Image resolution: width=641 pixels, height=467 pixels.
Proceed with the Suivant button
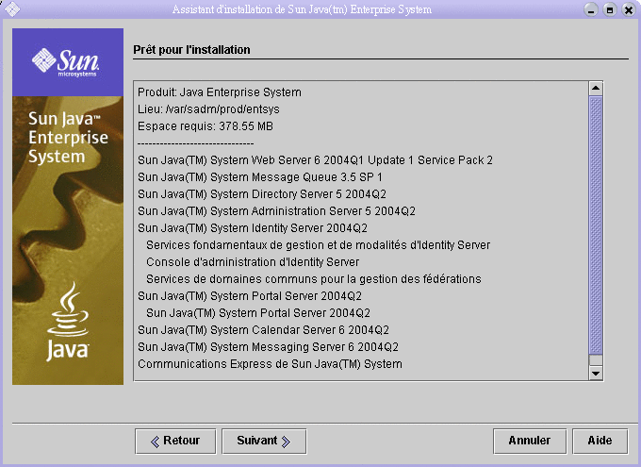coord(264,441)
